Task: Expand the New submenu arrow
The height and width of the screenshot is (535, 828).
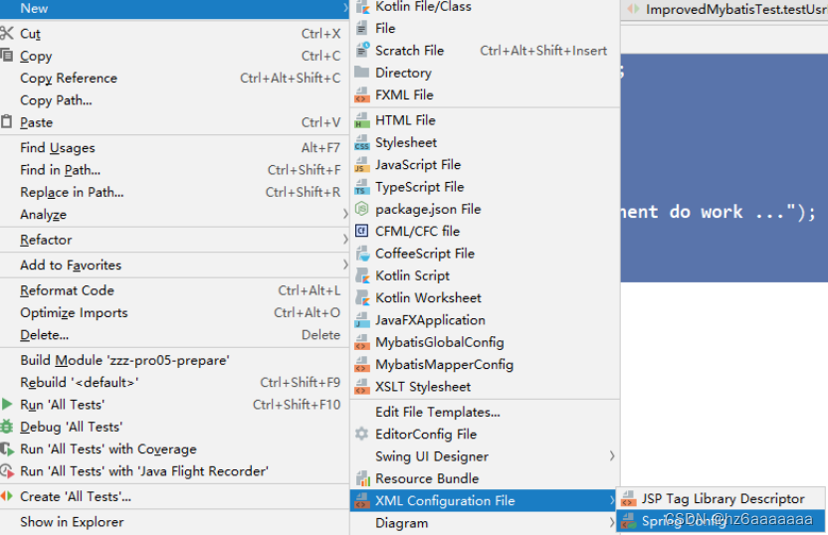Action: tap(345, 8)
